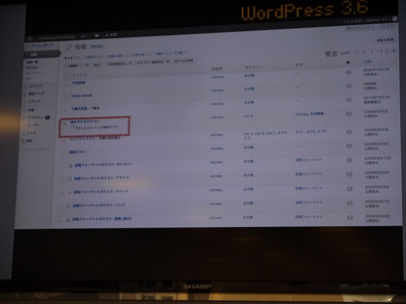Click the post search input field
This screenshot has width=406, height=304.
pyautogui.click(x=350, y=41)
